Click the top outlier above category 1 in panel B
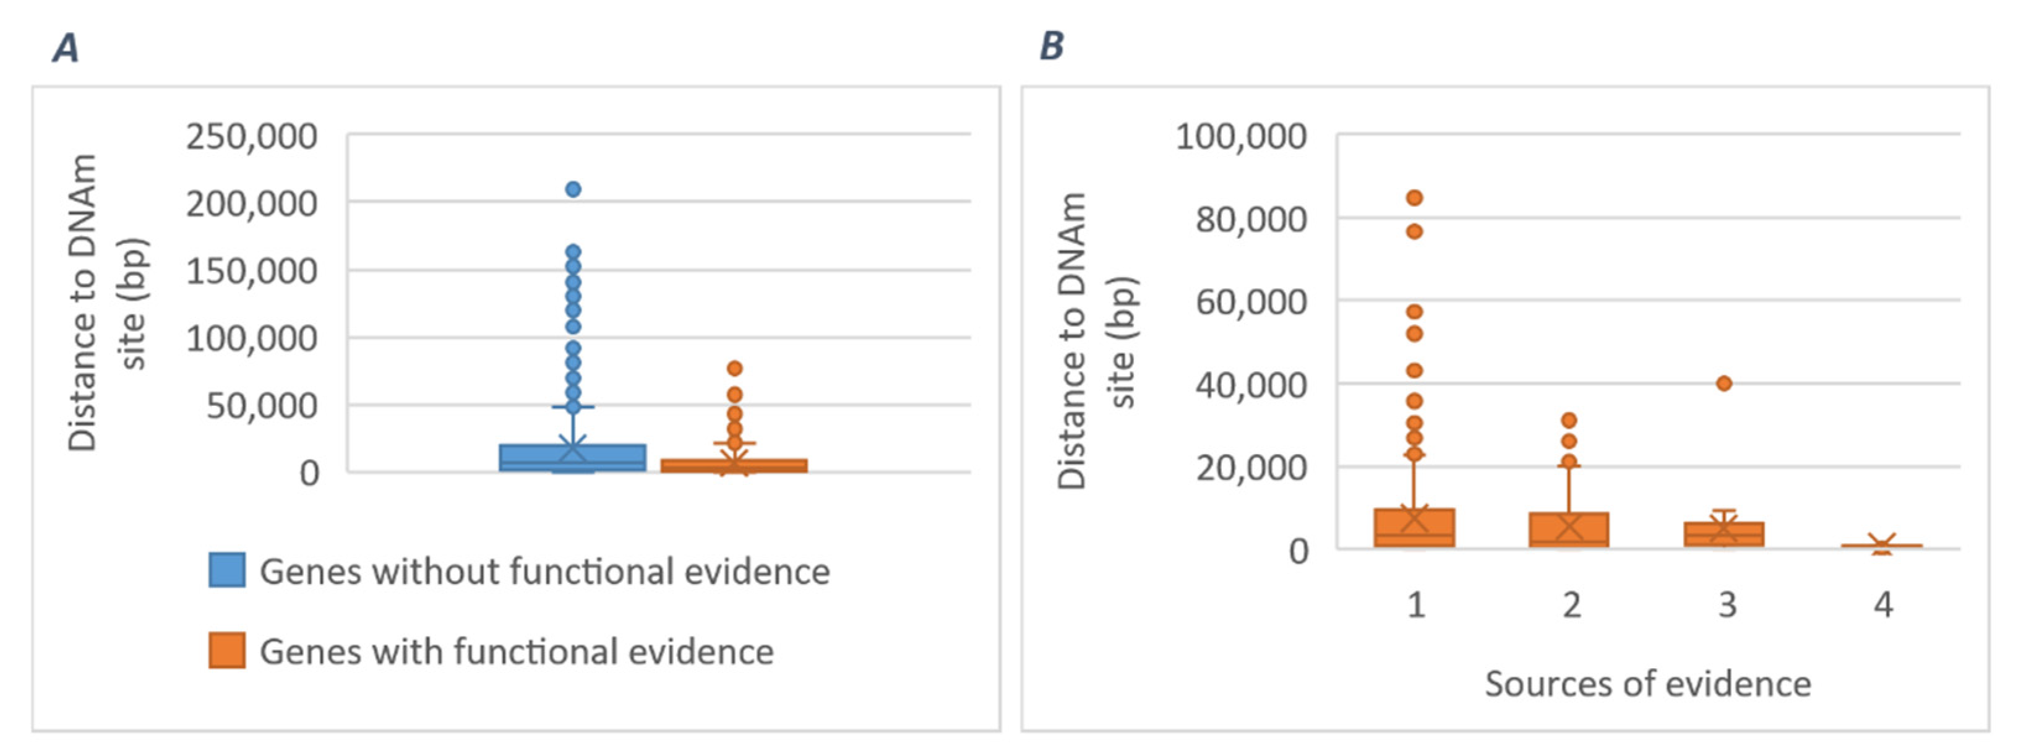Image resolution: width=2018 pixels, height=756 pixels. 1414,197
